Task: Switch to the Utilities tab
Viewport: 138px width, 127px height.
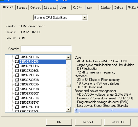Action: tap(133, 7)
